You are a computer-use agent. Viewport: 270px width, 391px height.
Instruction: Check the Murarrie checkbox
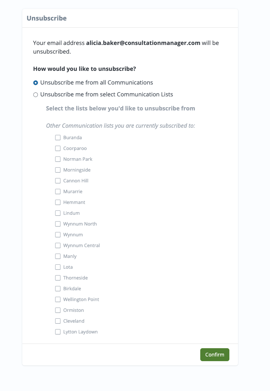coord(58,191)
